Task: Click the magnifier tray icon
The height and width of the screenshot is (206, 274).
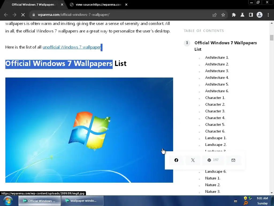Action: 246,203
